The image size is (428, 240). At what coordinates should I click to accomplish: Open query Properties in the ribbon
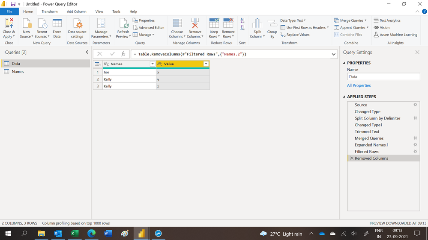tap(144, 20)
